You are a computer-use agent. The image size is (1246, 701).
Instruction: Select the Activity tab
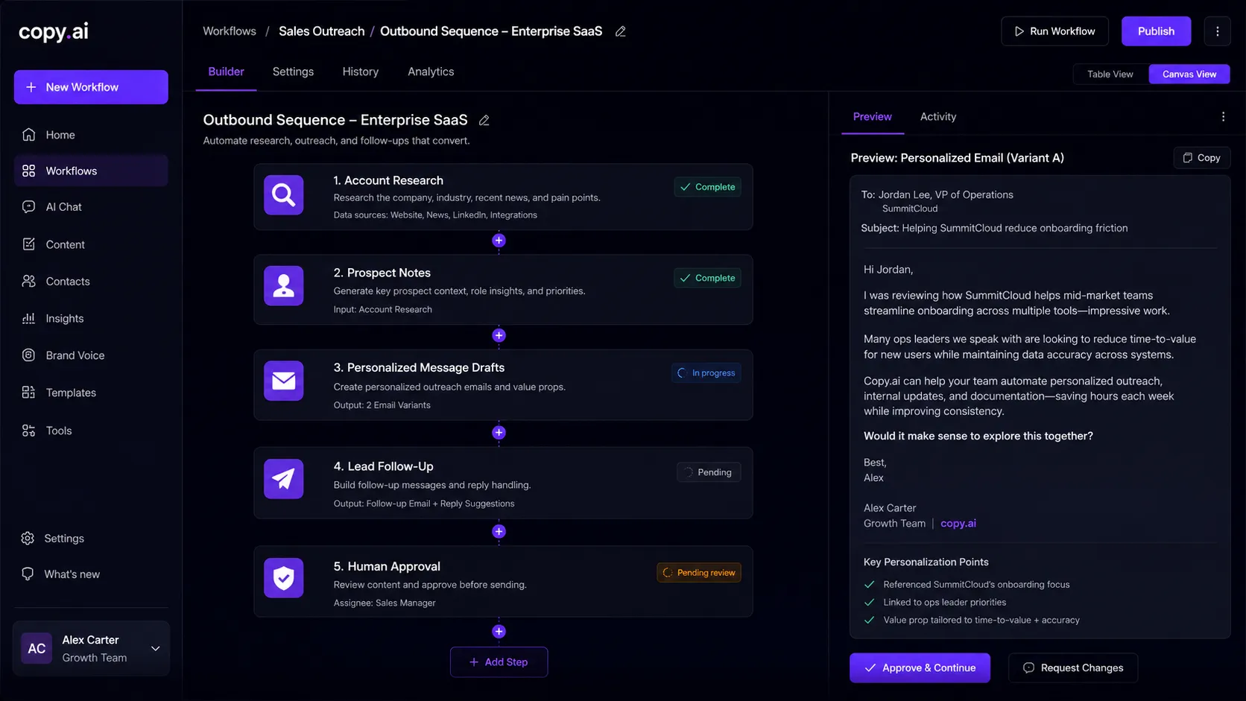coord(938,117)
